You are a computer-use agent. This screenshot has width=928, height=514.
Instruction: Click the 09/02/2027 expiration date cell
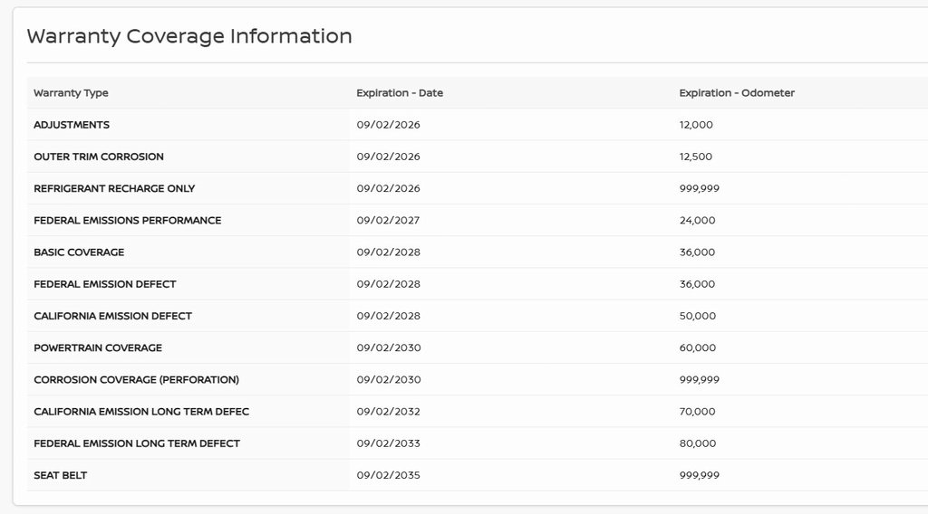389,220
